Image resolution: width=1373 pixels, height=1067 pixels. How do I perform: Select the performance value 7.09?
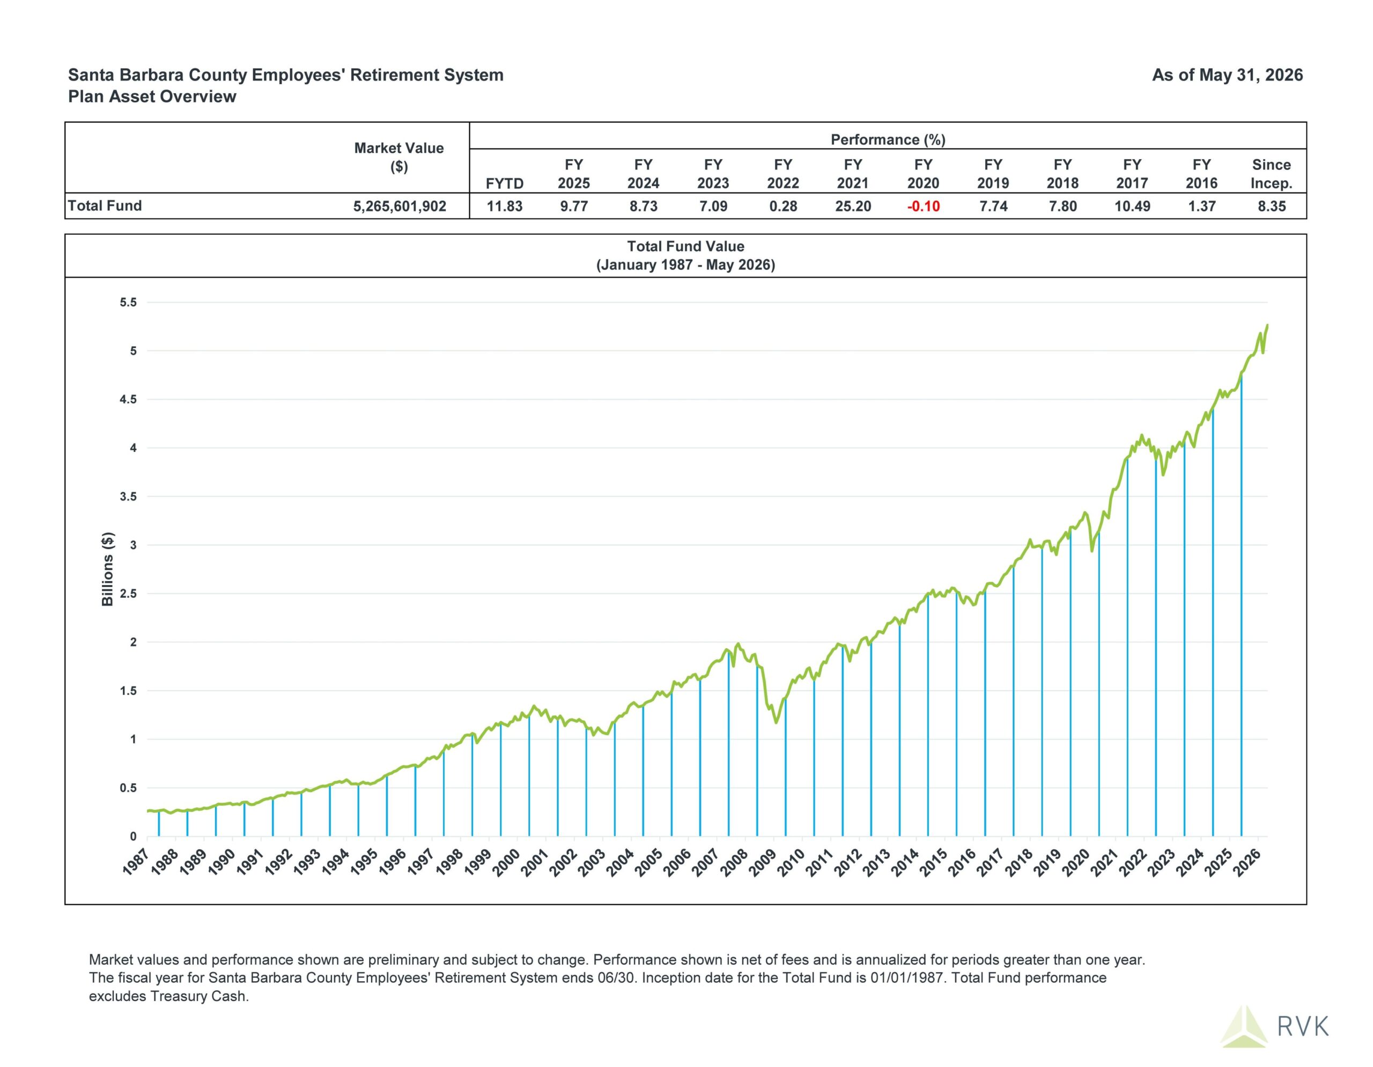pos(713,206)
